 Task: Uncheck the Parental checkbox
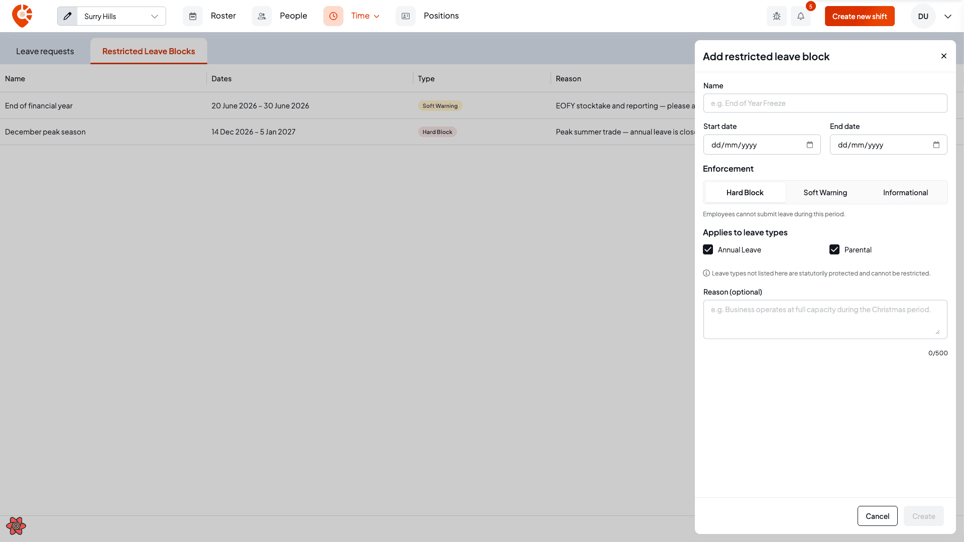[834, 249]
